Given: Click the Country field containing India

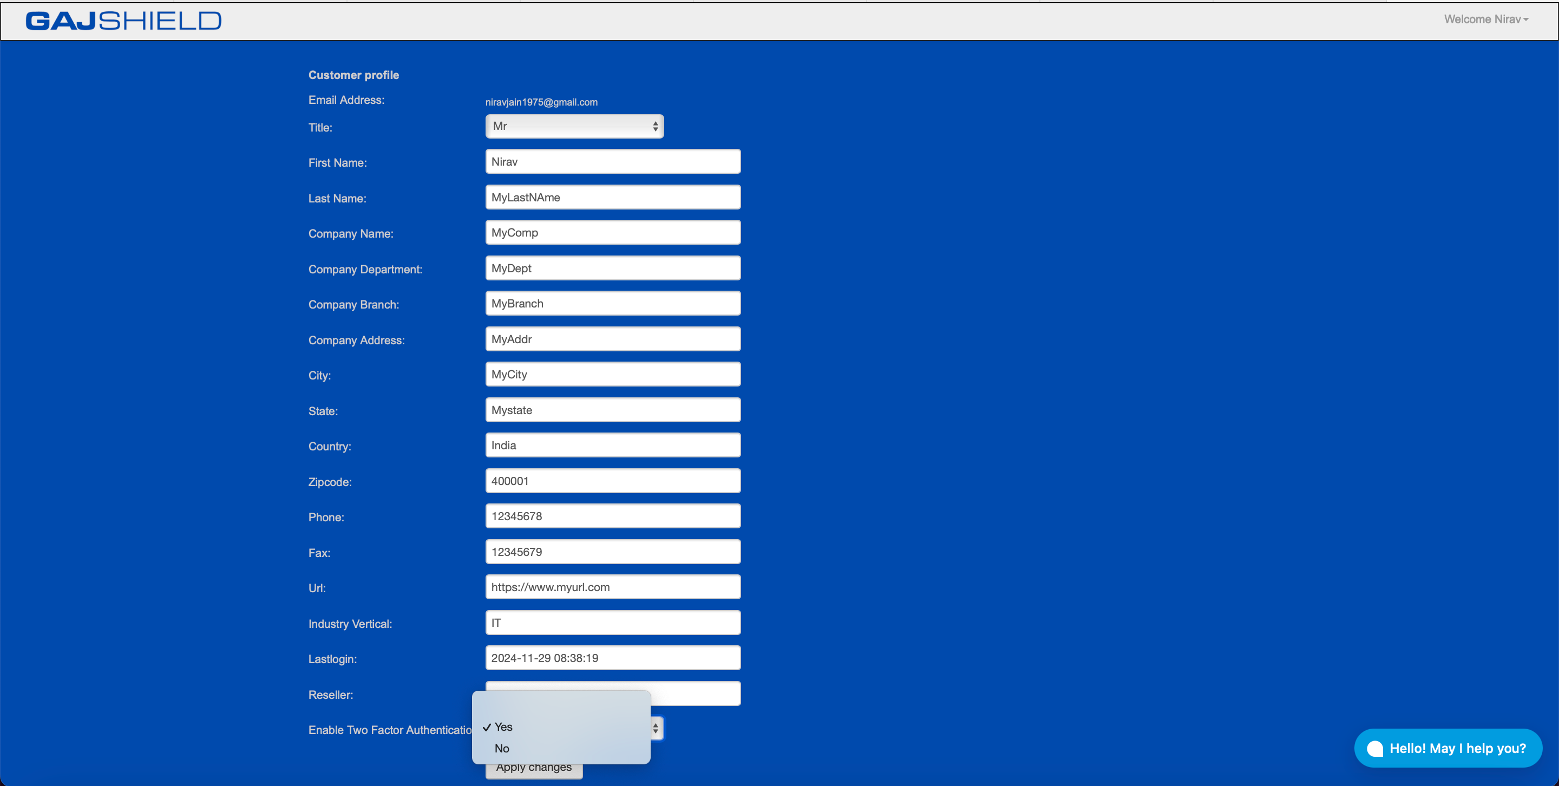Looking at the screenshot, I should tap(612, 446).
